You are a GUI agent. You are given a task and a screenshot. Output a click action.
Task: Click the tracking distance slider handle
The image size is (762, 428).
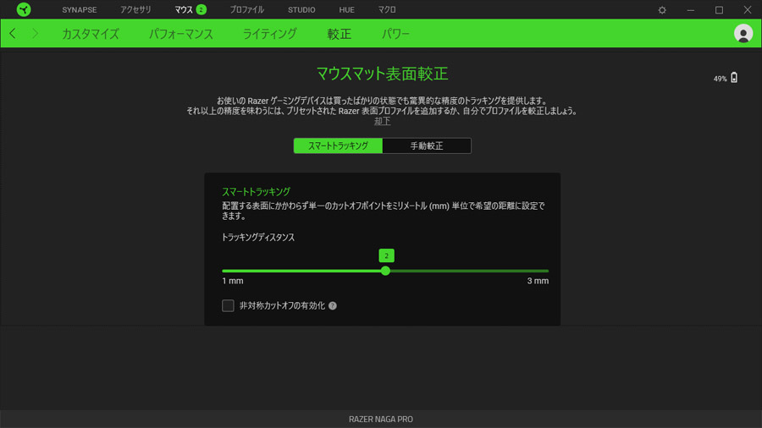click(x=385, y=271)
